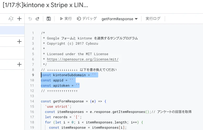Add a new file with the plus next to AZ
This screenshot has height=130, width=203.
click(19, 19)
